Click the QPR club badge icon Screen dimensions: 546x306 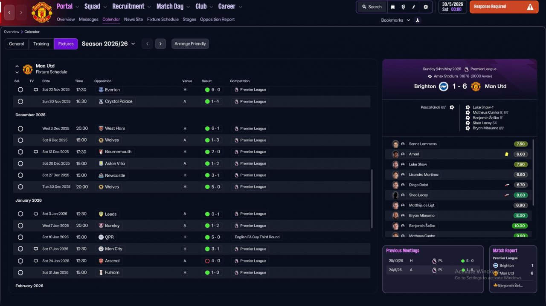click(101, 237)
